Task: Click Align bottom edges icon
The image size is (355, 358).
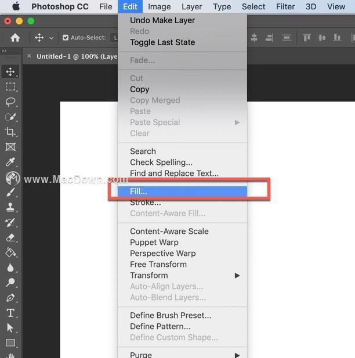Action: tap(337, 38)
